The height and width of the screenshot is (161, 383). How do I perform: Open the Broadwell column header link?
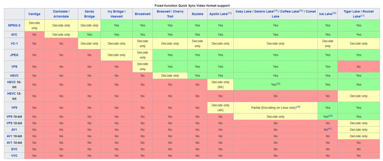click(x=142, y=14)
